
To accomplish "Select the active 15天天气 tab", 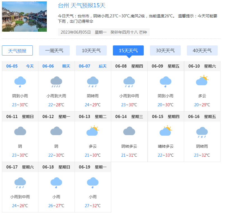I will tap(128, 50).
